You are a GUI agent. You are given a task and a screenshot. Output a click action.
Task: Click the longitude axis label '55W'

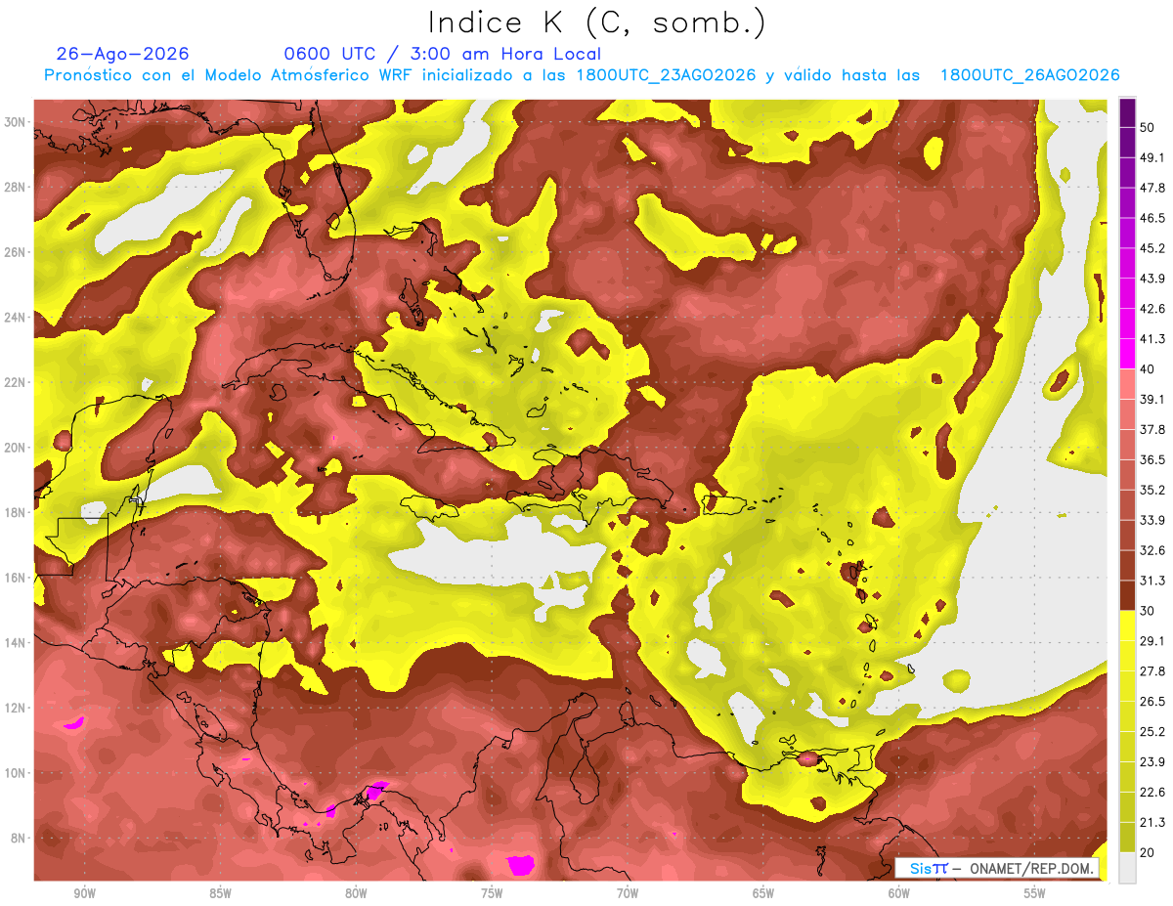tap(1035, 892)
